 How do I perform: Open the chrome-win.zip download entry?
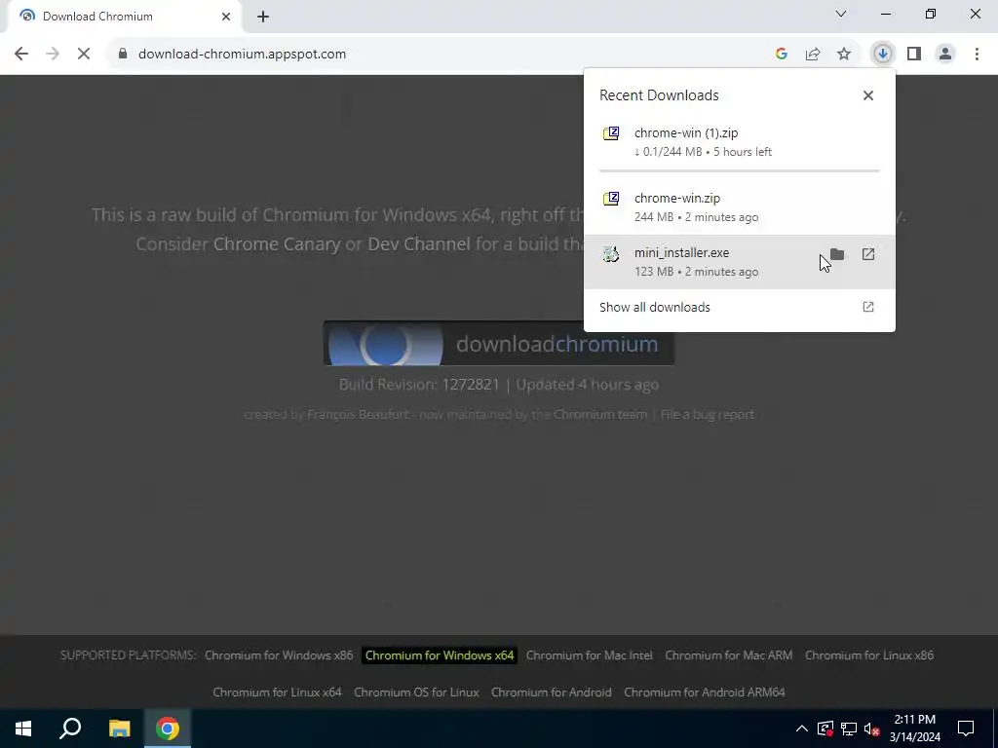[x=740, y=207]
